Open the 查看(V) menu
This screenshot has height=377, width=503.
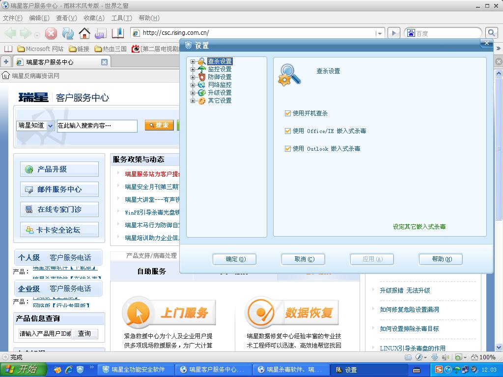[66, 18]
